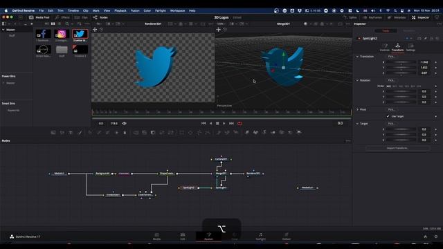Image resolution: width=443 pixels, height=249 pixels.
Task: Select the SpotLight2 node
Action: click(188, 187)
